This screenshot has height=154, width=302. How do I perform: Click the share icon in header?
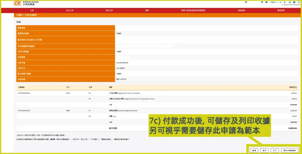tap(298, 2)
